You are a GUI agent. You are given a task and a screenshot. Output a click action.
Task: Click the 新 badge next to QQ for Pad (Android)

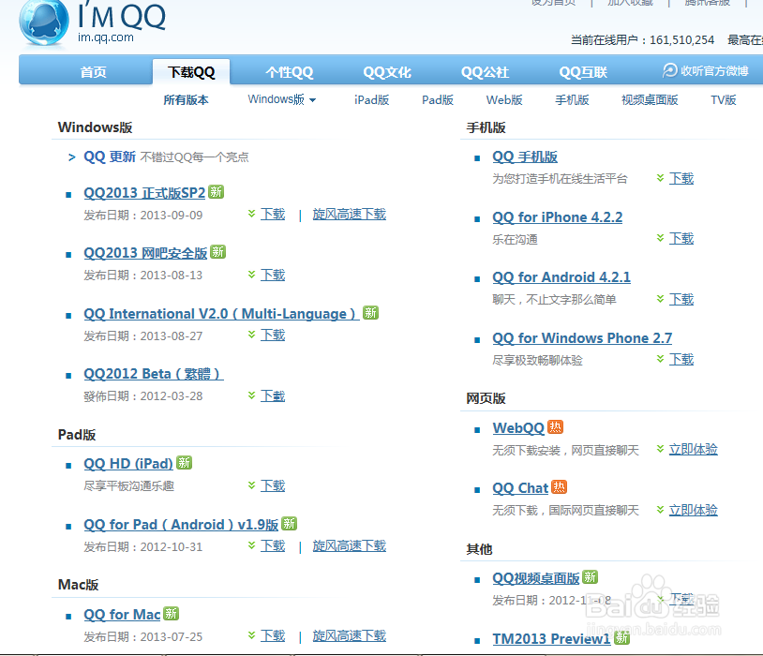tap(289, 523)
